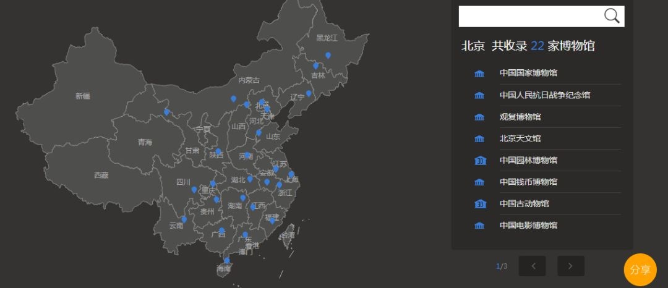Open 中国人民抗日战争纪念馆 from the list
This screenshot has height=288, width=668.
[x=545, y=95]
